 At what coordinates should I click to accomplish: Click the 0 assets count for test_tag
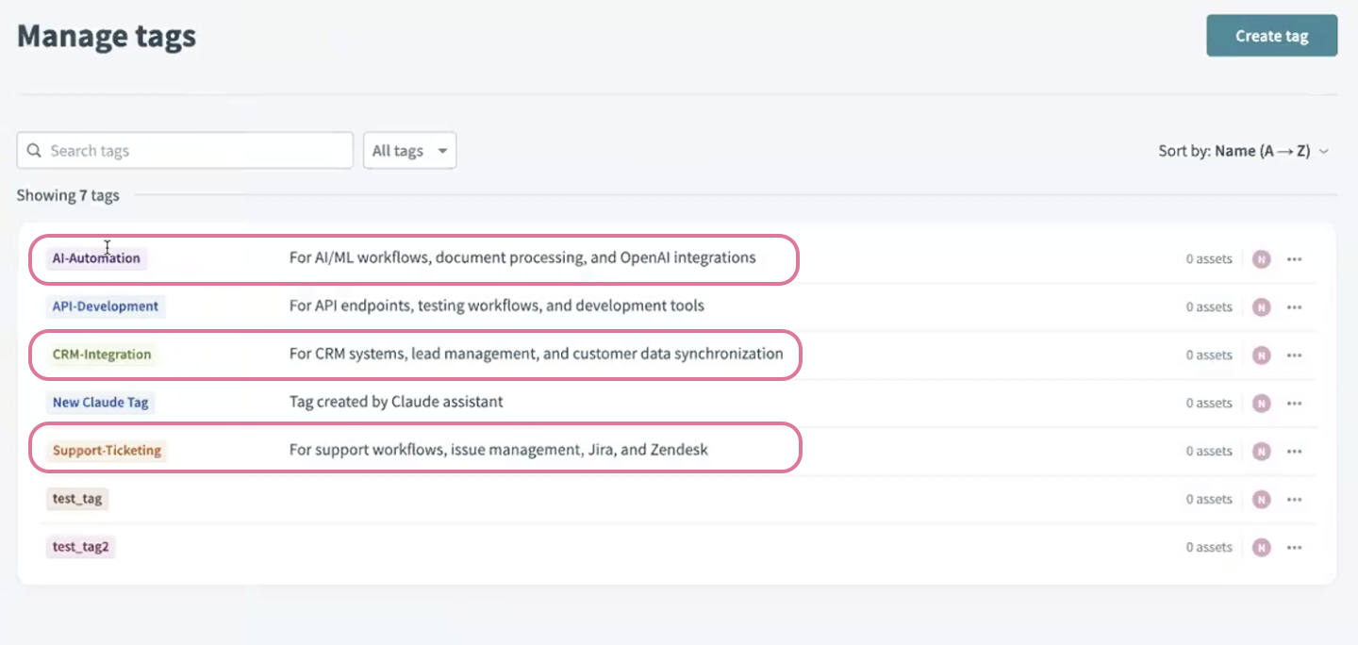(x=1208, y=500)
